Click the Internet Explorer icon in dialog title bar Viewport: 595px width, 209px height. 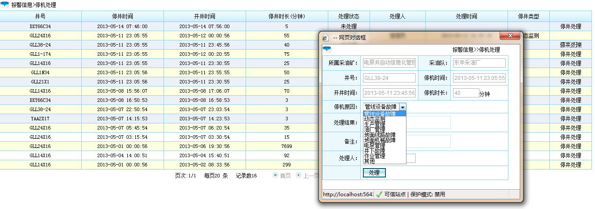pos(325,38)
